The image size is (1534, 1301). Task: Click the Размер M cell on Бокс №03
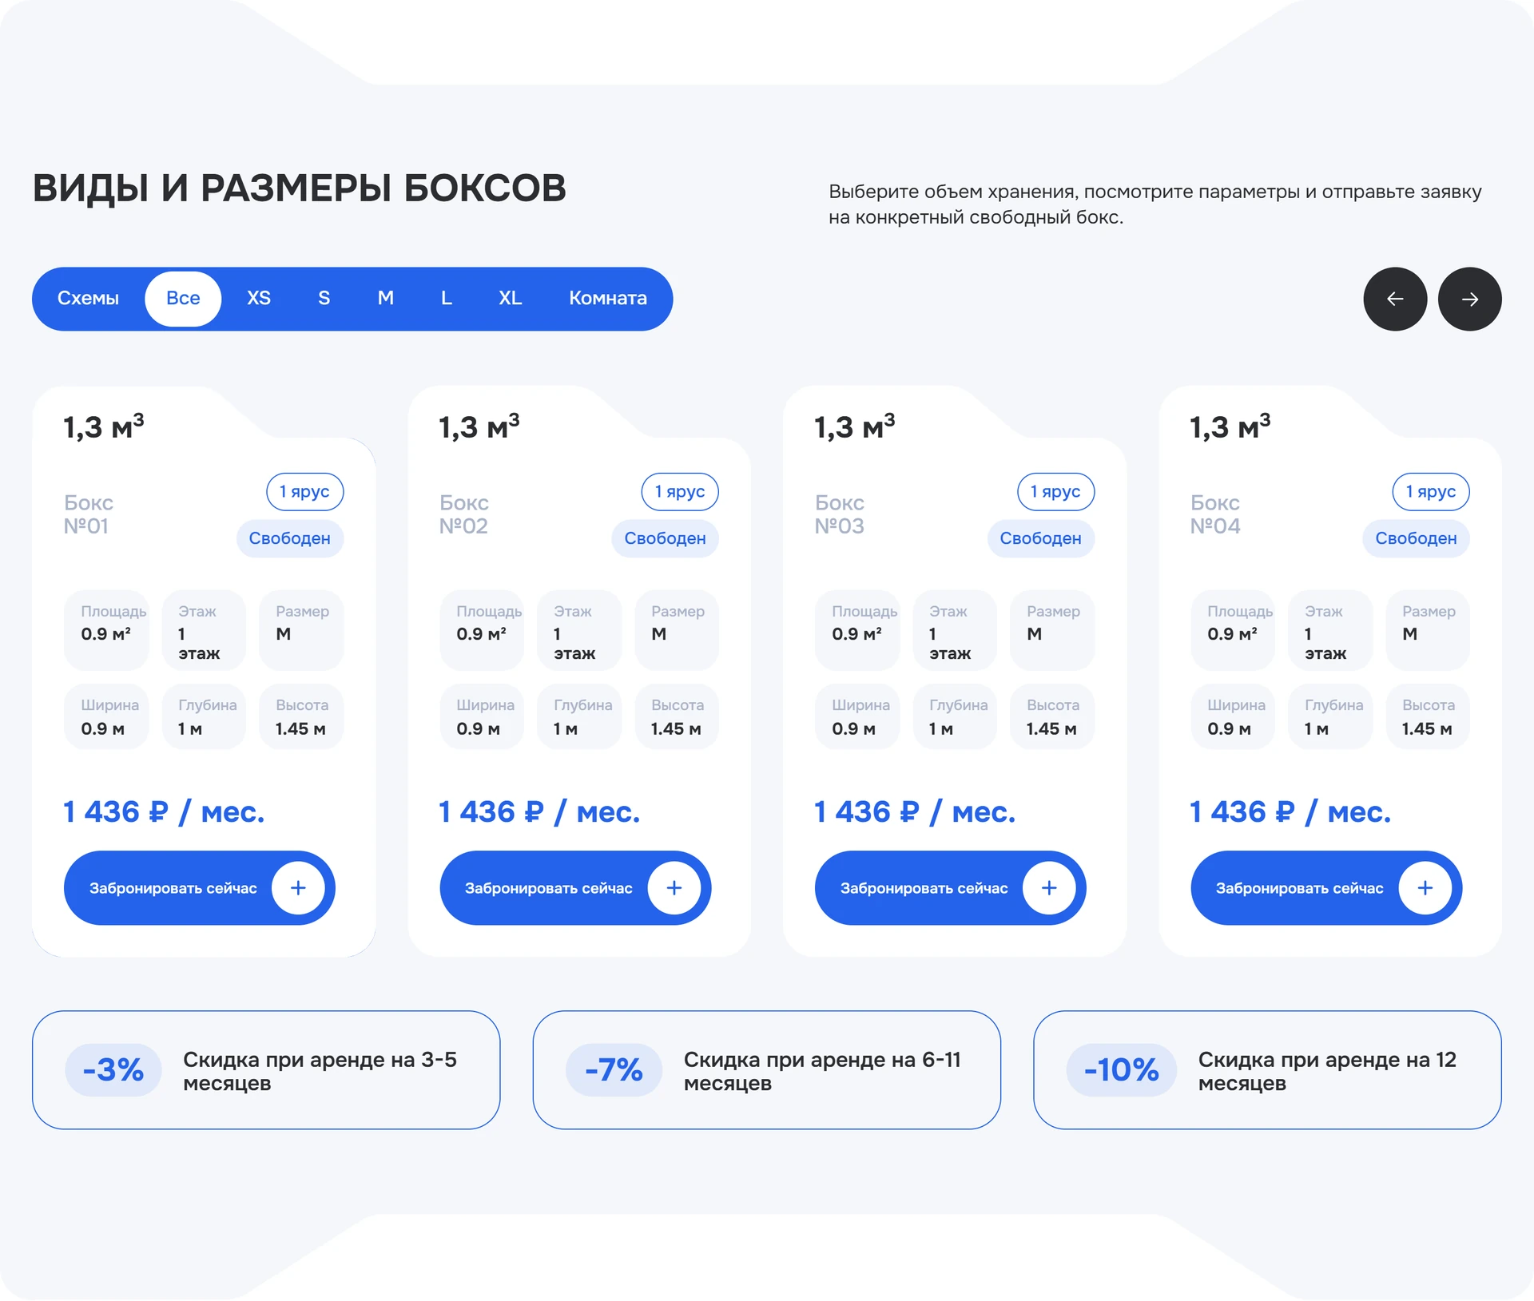click(x=1052, y=630)
